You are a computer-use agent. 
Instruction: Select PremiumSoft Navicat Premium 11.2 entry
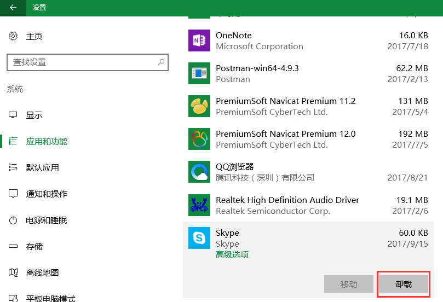pyautogui.click(x=286, y=101)
